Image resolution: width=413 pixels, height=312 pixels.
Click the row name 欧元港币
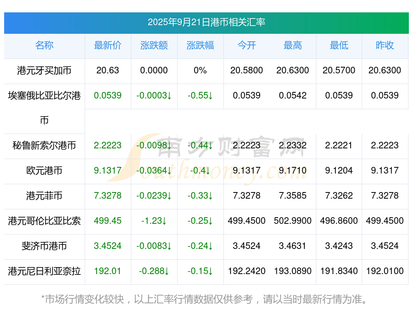[44, 171]
